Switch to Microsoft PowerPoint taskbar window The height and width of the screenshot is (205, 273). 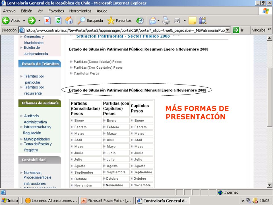pyautogui.click(x=106, y=200)
